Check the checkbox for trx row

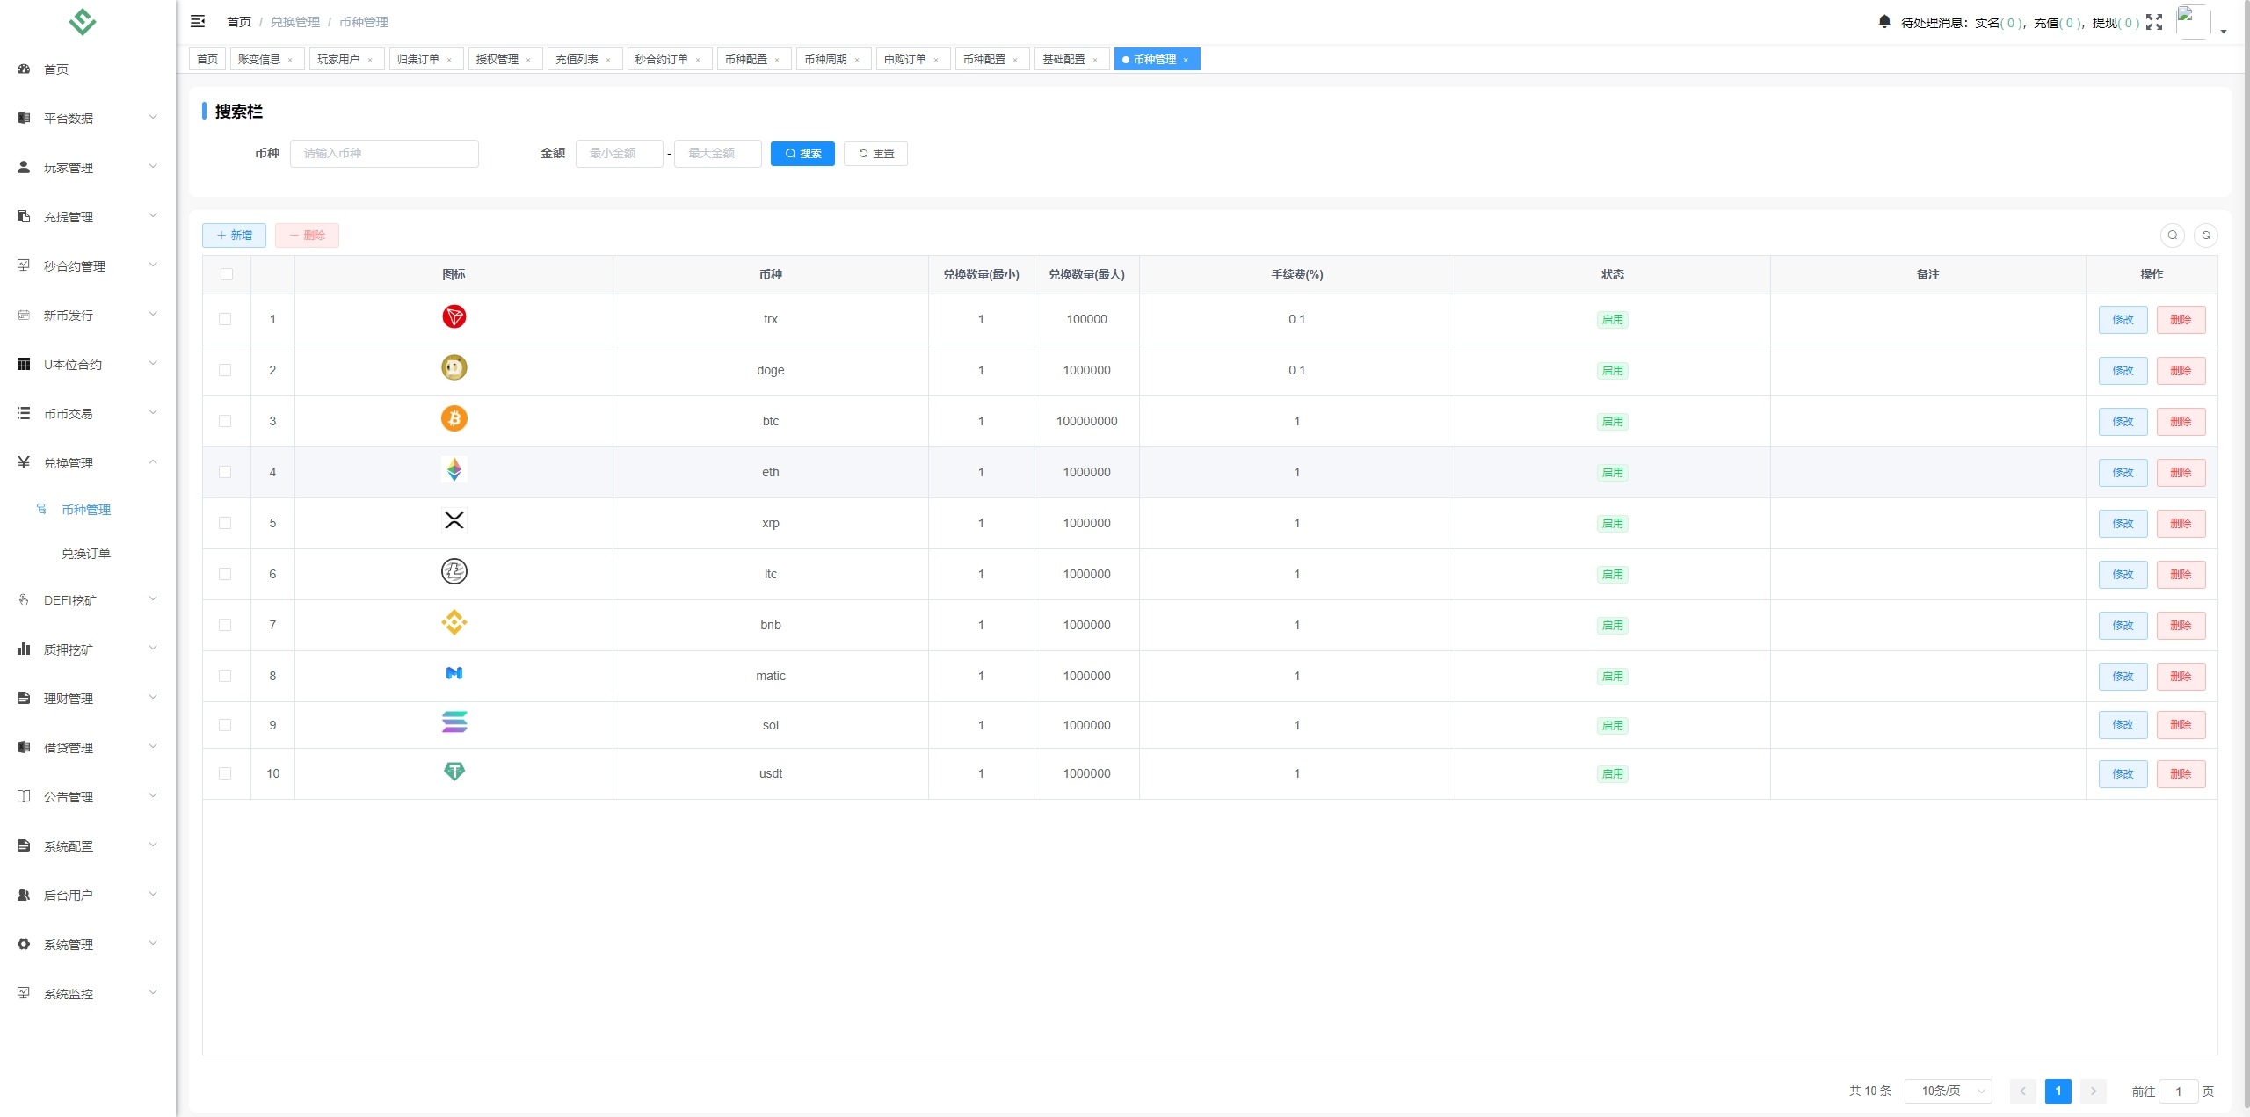tap(225, 319)
